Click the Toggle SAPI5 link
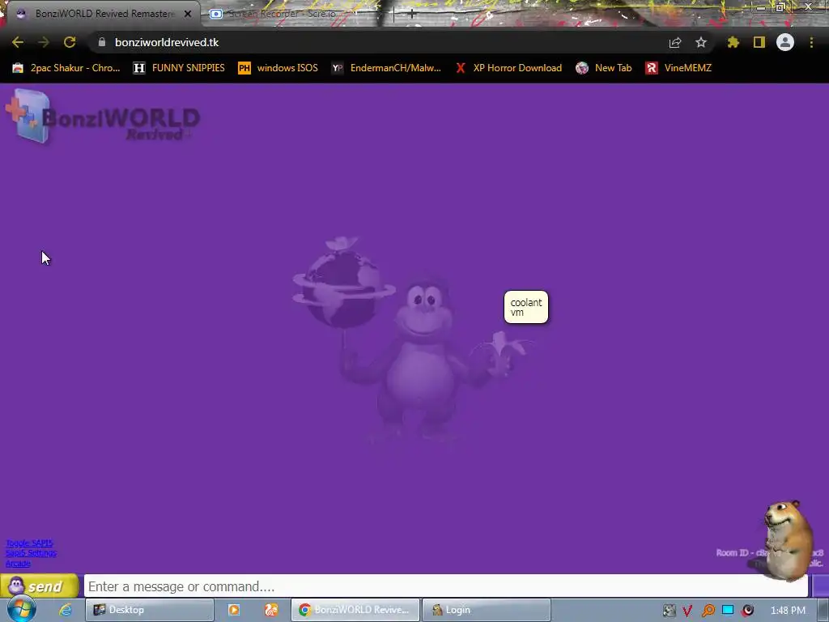The image size is (829, 622). (x=29, y=543)
